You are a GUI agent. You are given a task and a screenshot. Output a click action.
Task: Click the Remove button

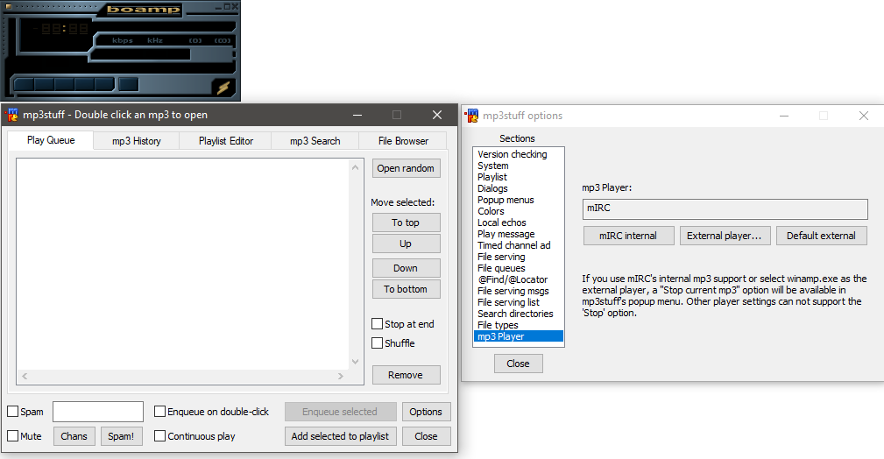(406, 375)
